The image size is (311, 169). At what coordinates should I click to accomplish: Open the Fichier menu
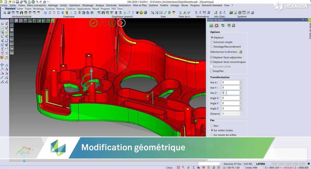pyautogui.click(x=4, y=5)
